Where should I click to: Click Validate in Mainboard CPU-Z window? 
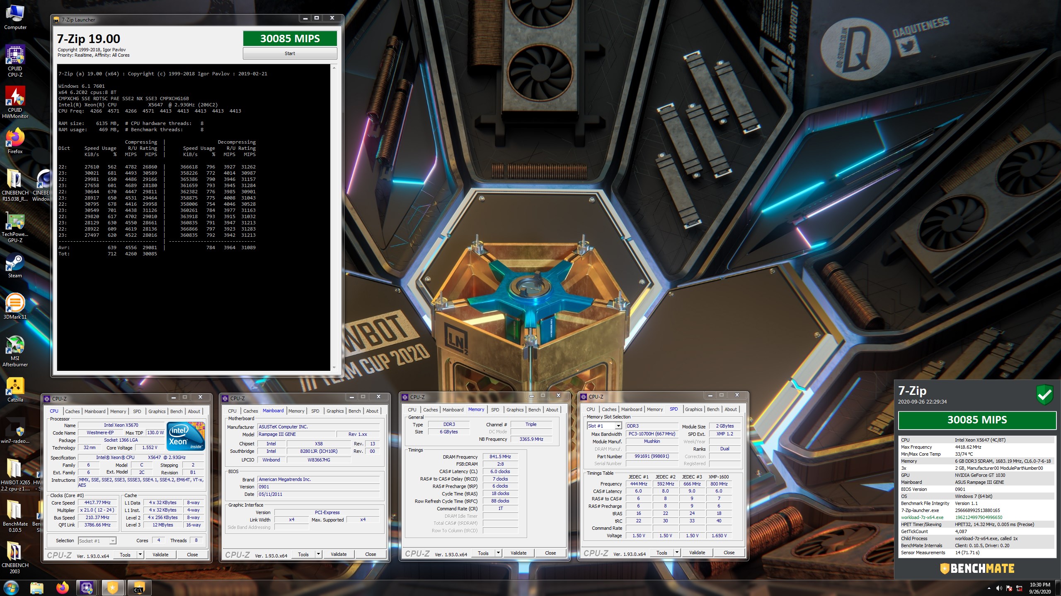[339, 554]
